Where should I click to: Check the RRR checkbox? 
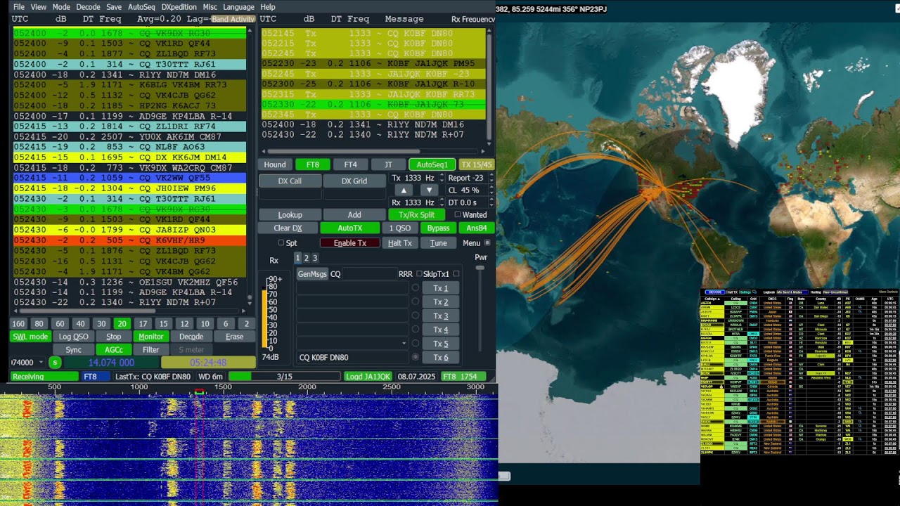[419, 274]
